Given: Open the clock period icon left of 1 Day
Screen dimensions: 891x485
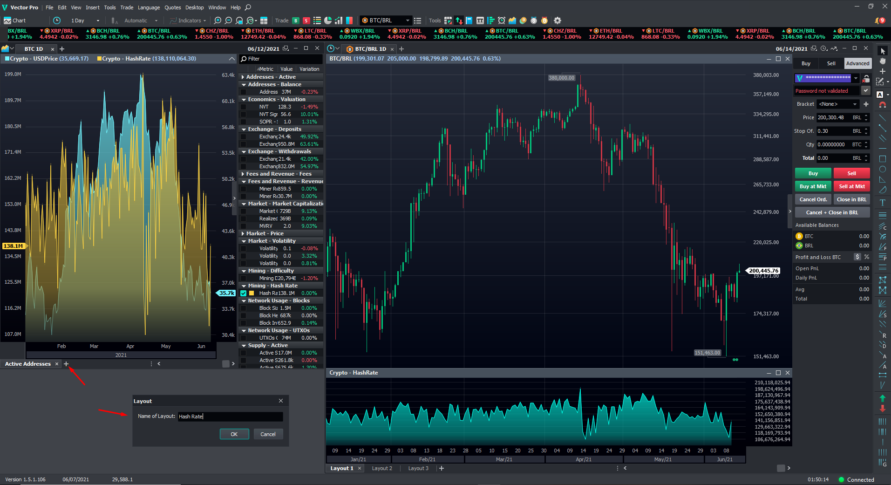Looking at the screenshot, I should click(x=57, y=20).
